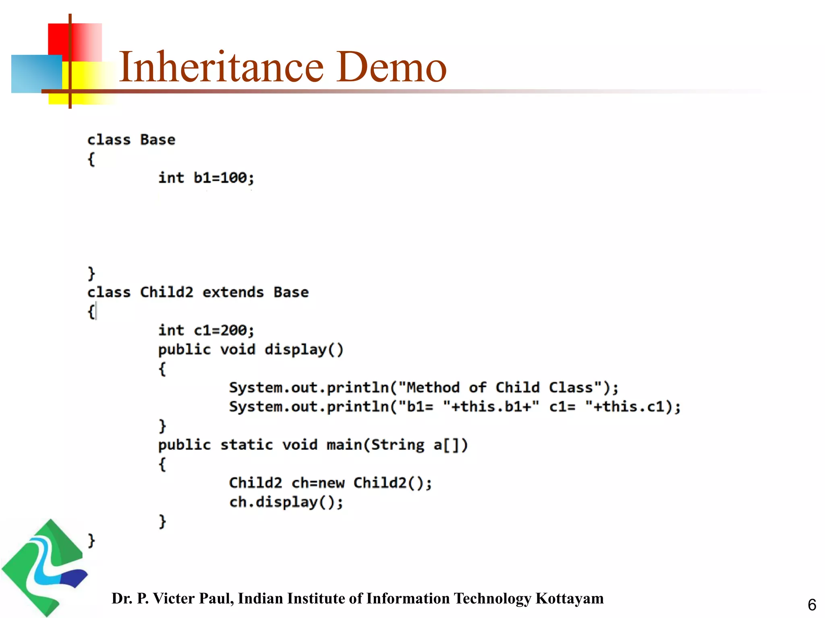Click 'class Child2 extends Base' line
This screenshot has height=618, width=825.
[198, 292]
